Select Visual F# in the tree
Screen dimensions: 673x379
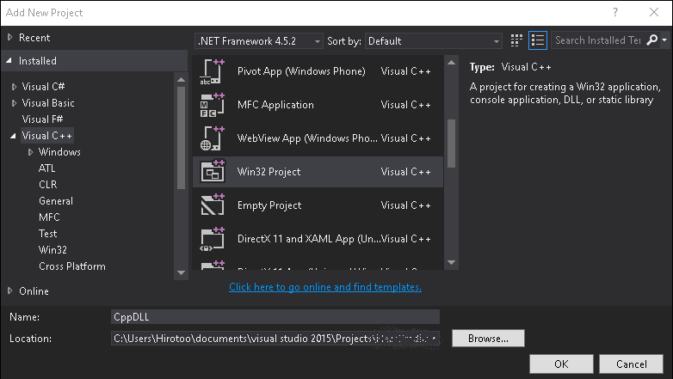tap(42, 119)
